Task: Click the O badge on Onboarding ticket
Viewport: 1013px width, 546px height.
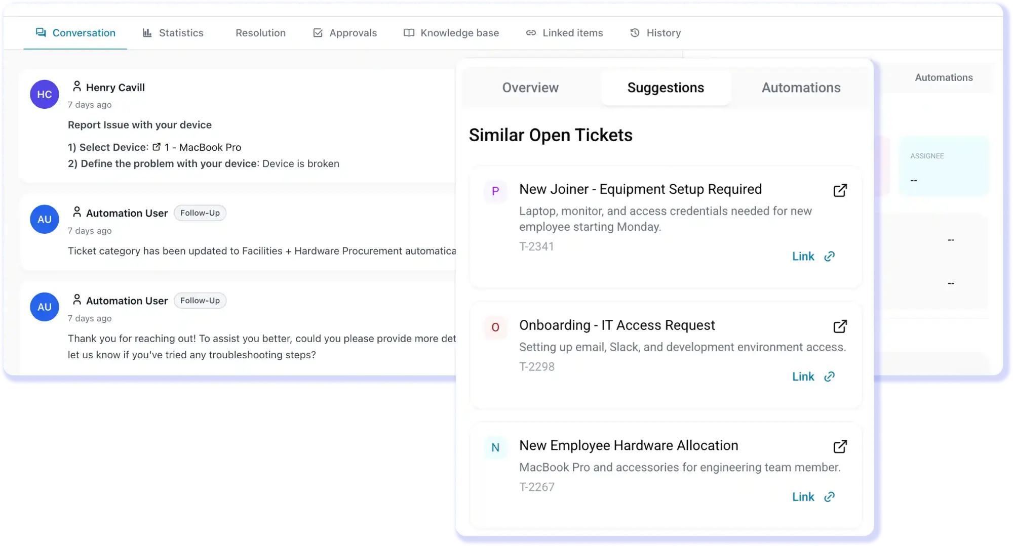Action: point(495,327)
